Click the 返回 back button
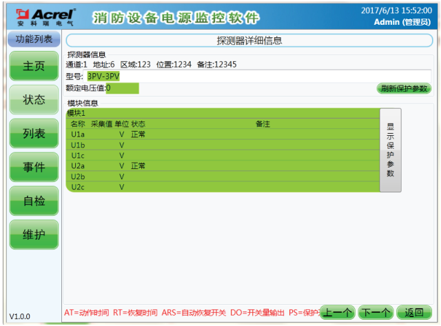This screenshot has height=326, width=441. pos(414,312)
